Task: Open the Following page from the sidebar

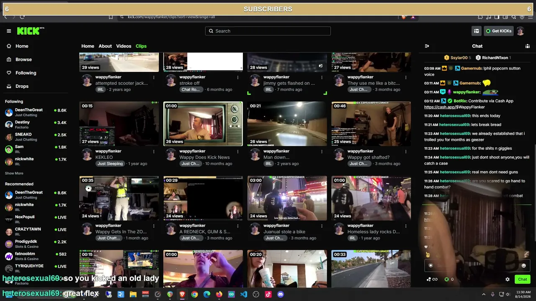Action: coord(26,73)
